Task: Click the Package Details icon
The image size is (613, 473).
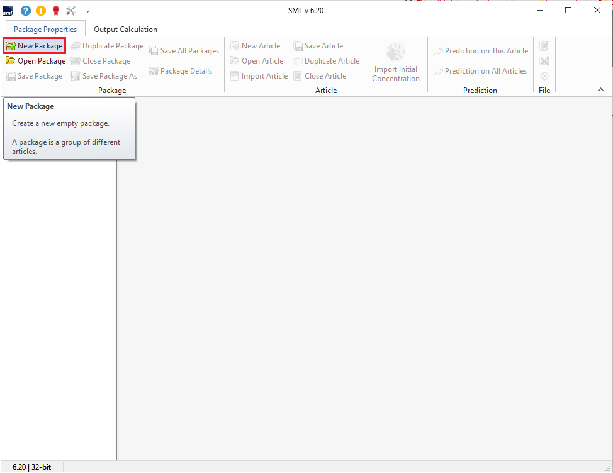Action: coord(153,71)
